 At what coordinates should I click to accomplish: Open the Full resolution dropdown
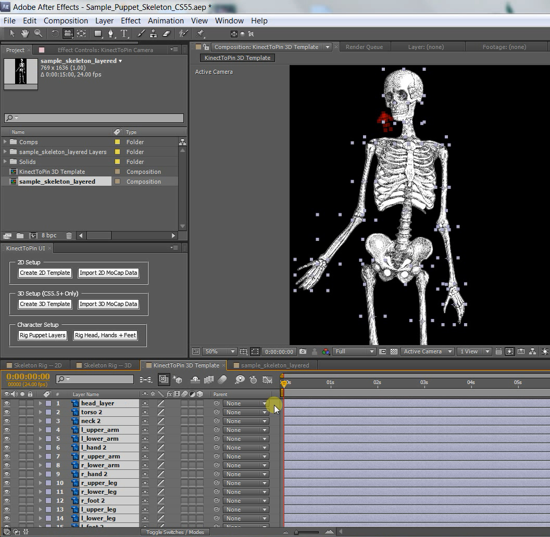[x=354, y=351]
